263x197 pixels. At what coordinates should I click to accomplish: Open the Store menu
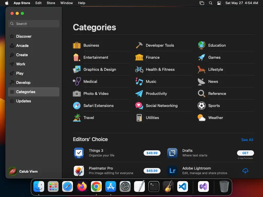click(x=51, y=3)
